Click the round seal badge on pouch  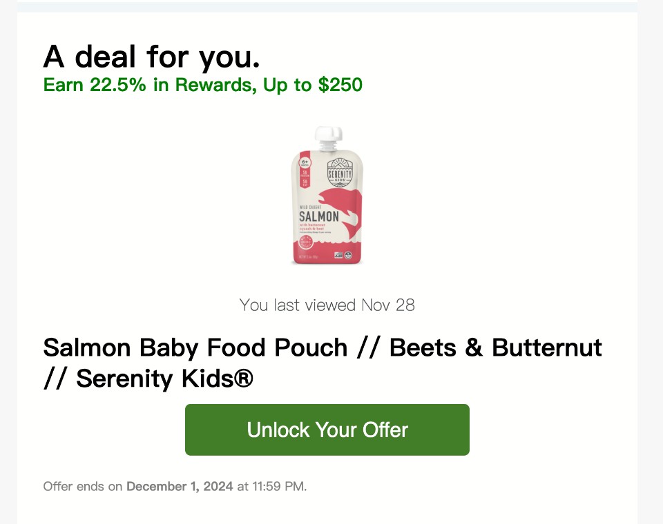coord(306,243)
